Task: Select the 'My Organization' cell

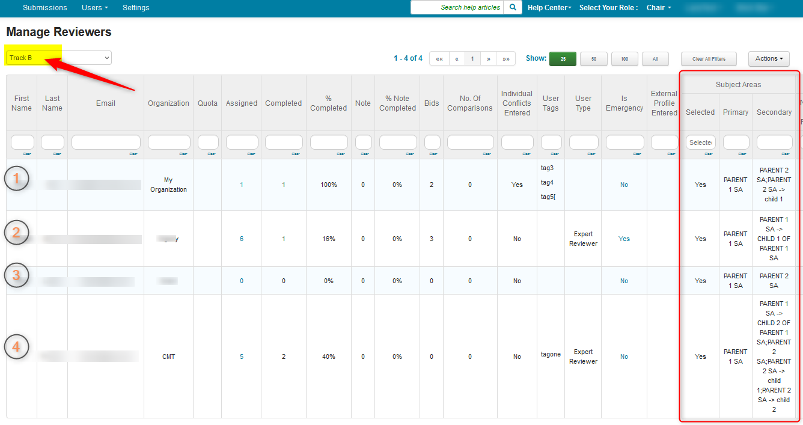Action: tap(168, 185)
